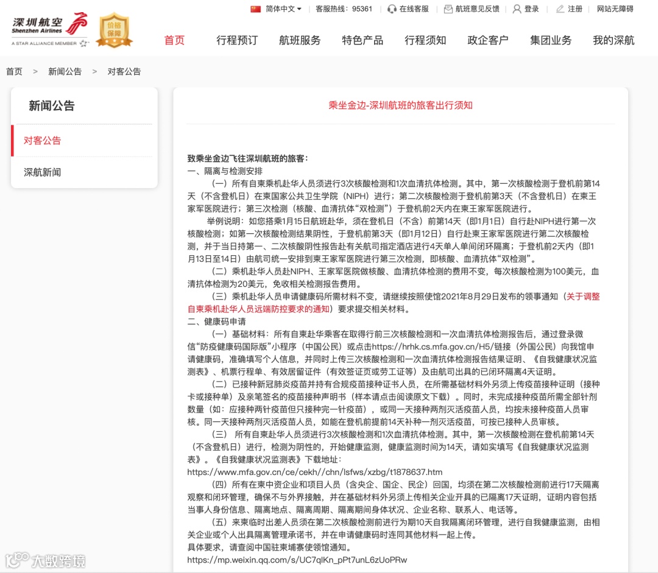Select 深航新闻 in the sidebar
This screenshot has height=573, width=658.
(x=84, y=172)
